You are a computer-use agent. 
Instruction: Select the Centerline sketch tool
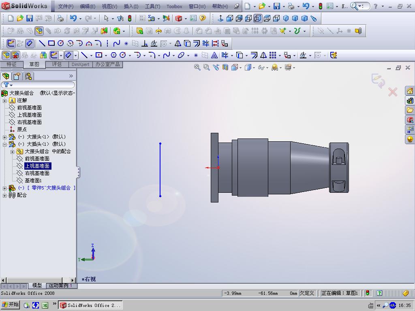[107, 43]
